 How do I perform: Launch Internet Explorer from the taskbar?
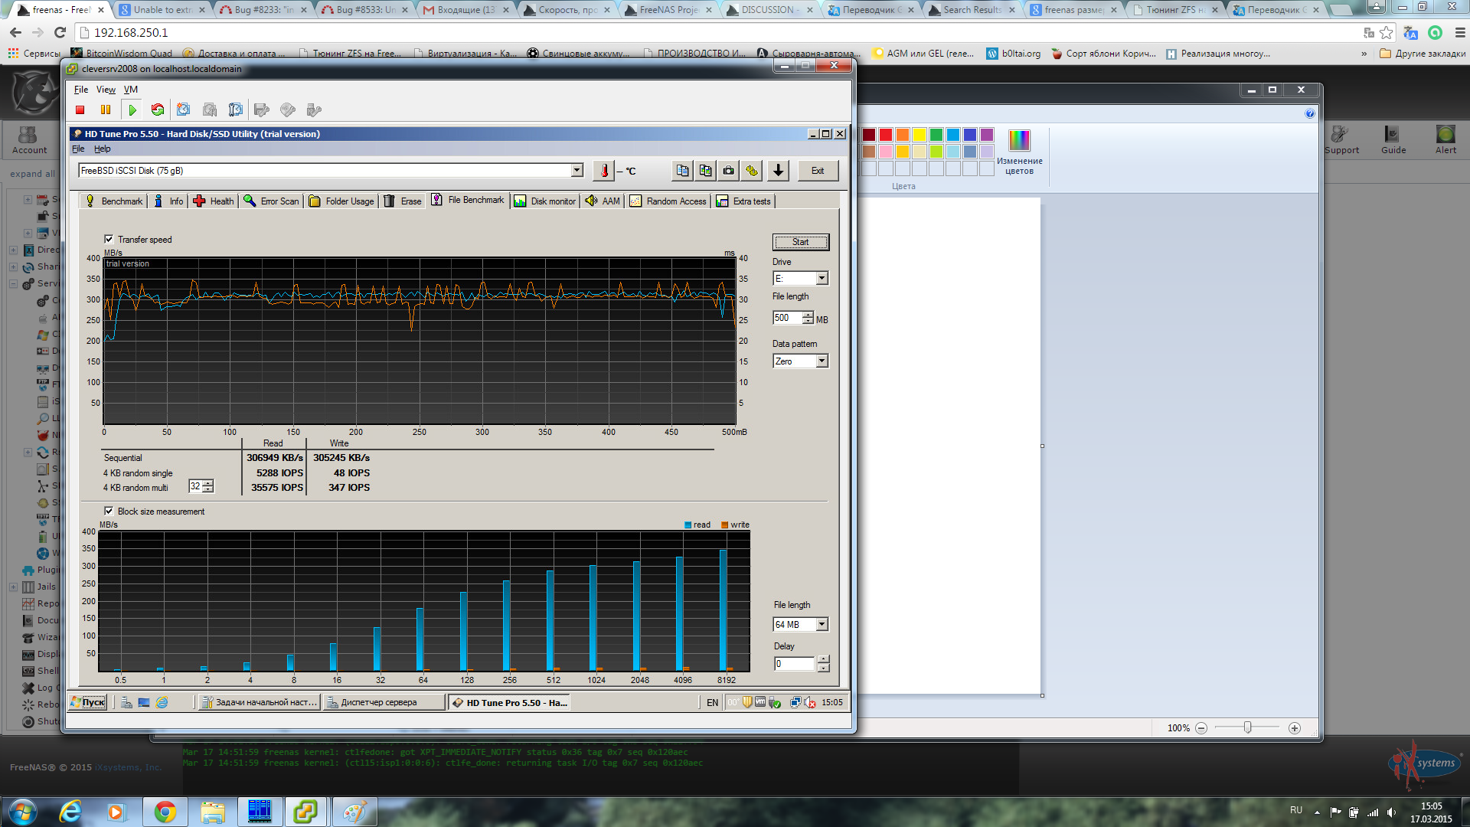pos(70,812)
